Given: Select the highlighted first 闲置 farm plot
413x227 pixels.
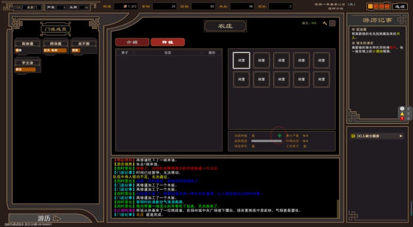Looking at the screenshot, I should (x=241, y=60).
